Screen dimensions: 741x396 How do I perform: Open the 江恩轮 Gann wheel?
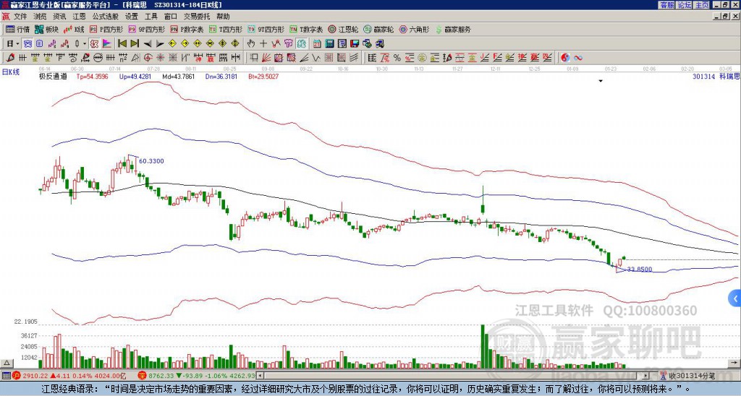pyautogui.click(x=344, y=29)
